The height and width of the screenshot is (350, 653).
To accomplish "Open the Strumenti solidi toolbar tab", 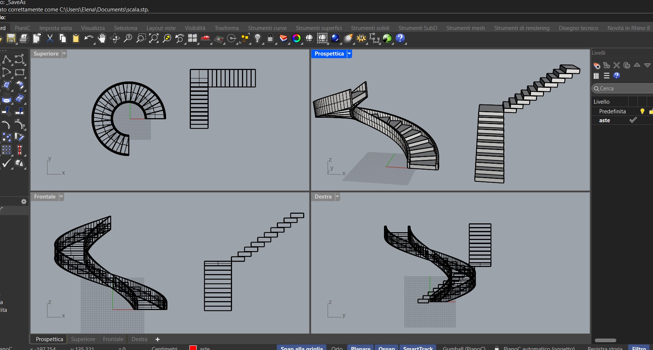I will click(x=370, y=28).
